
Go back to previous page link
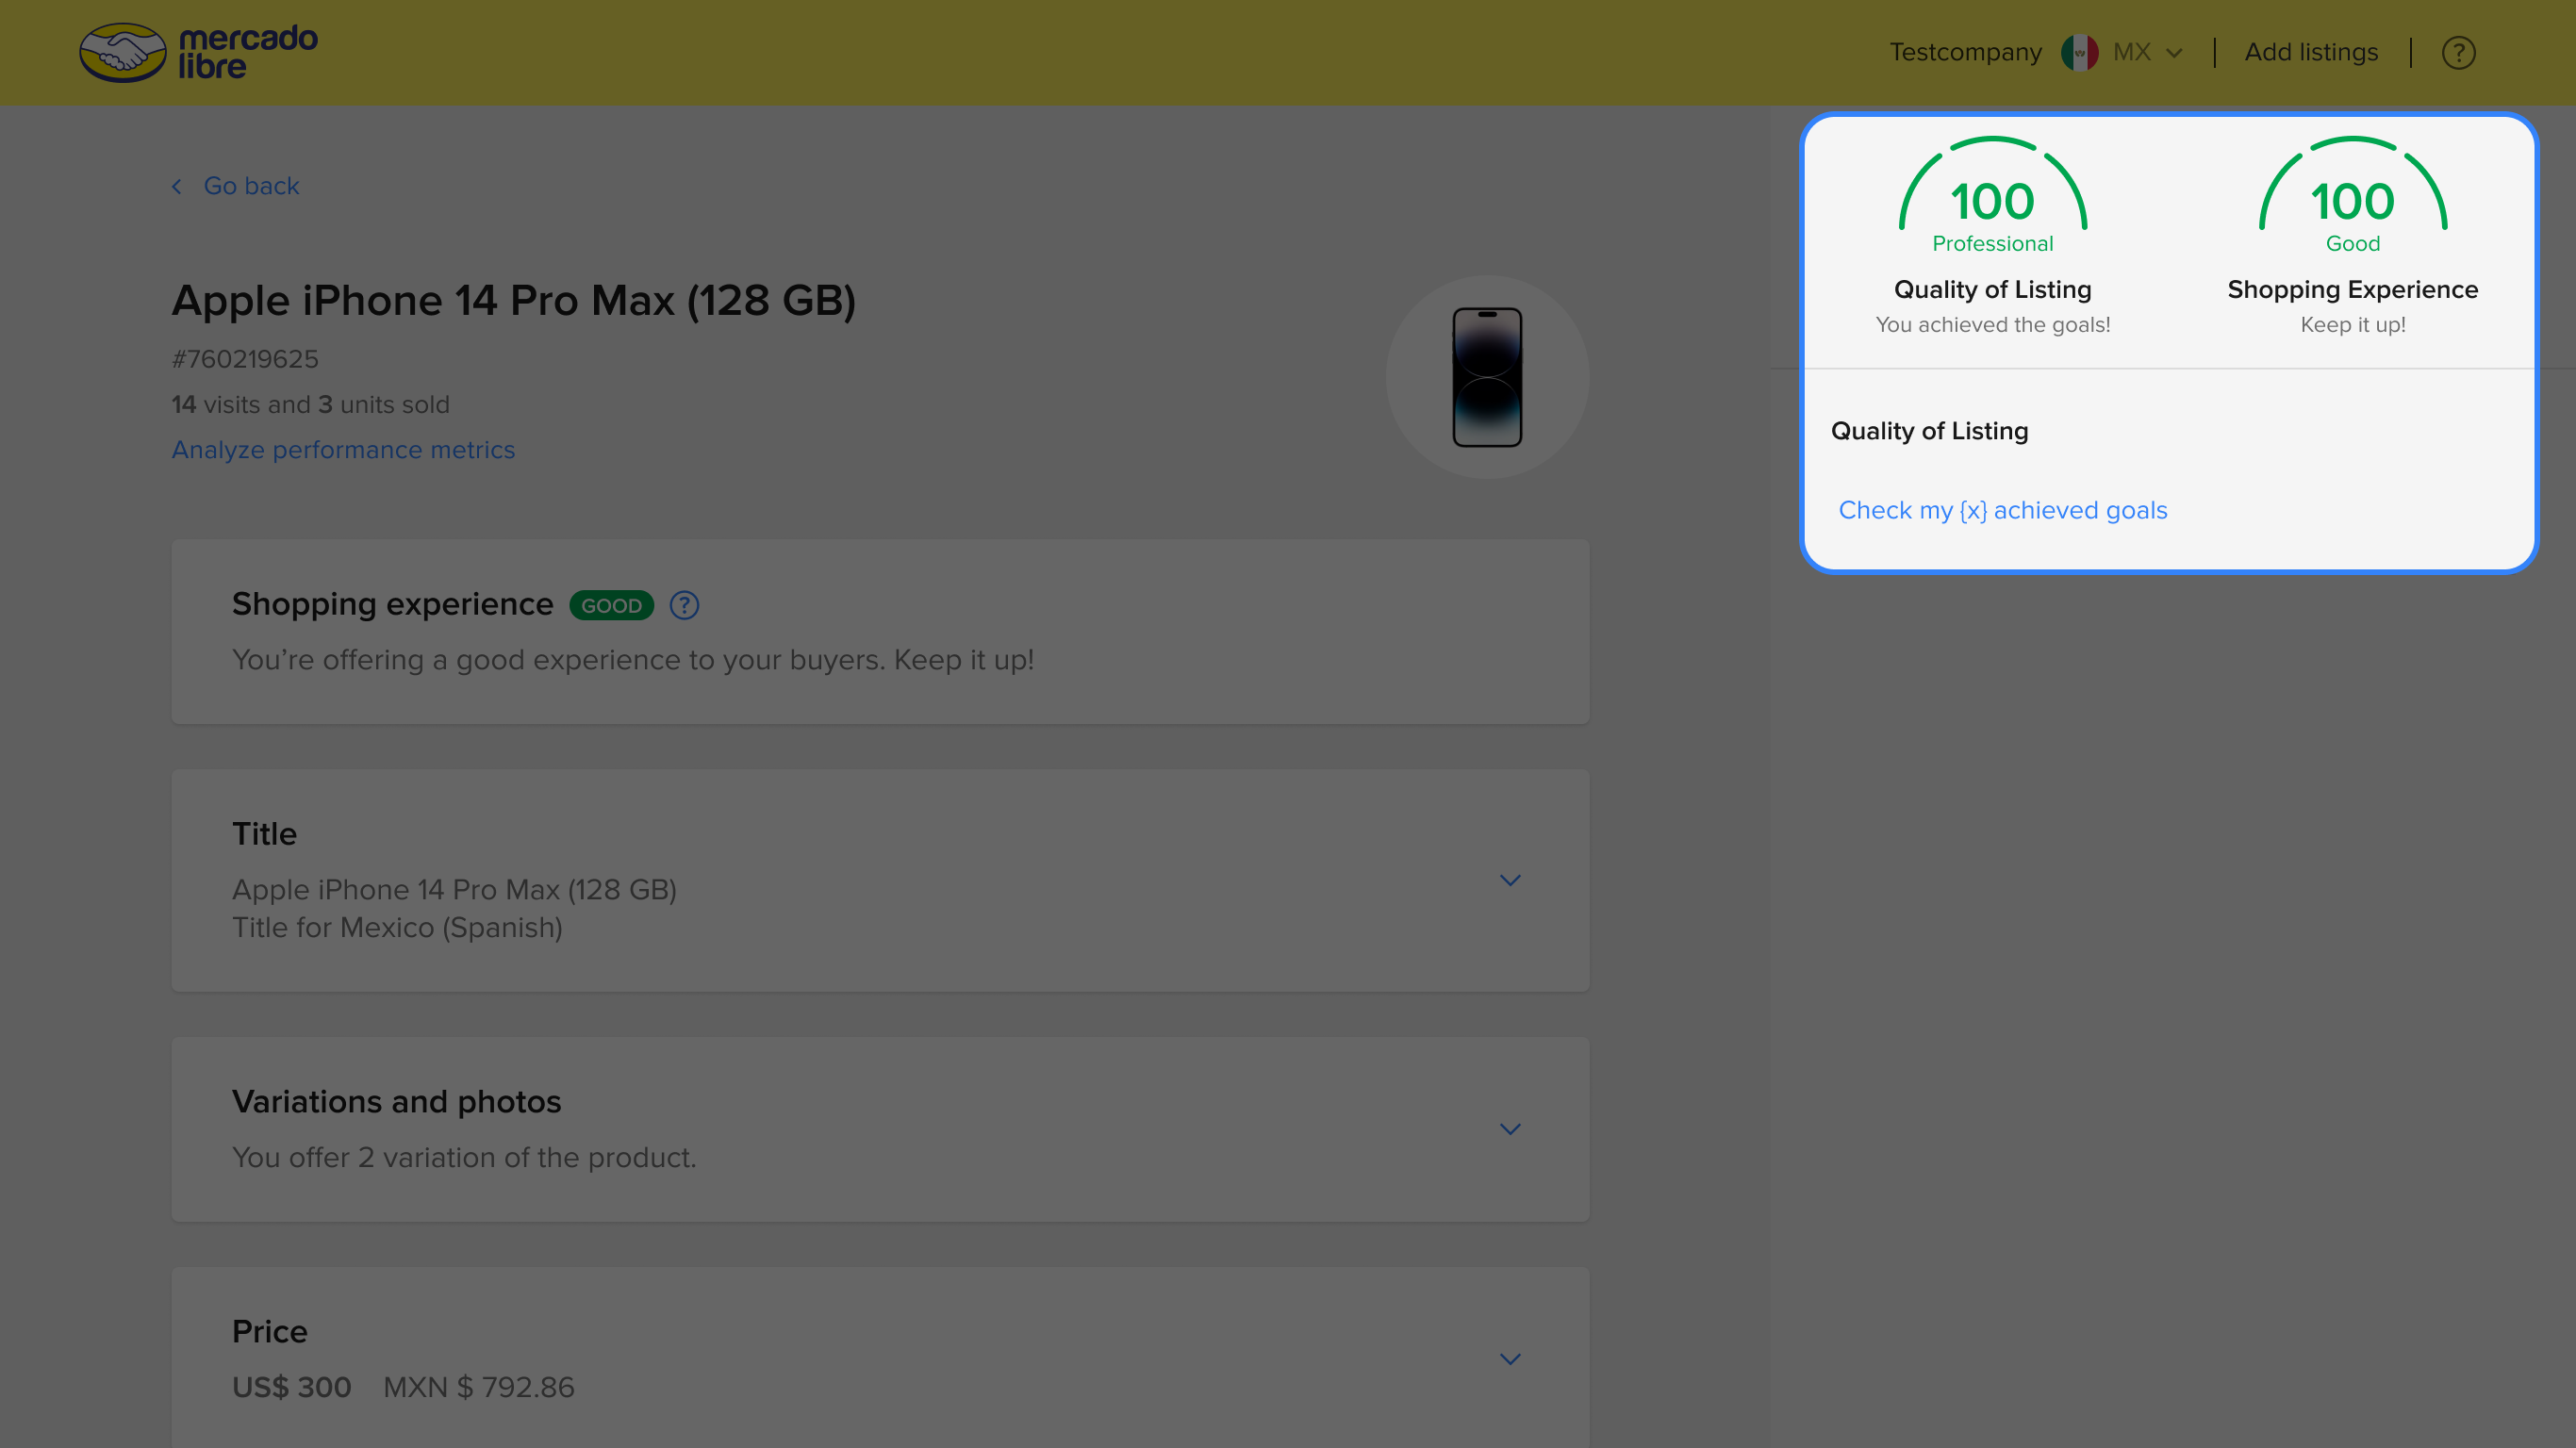click(x=251, y=186)
